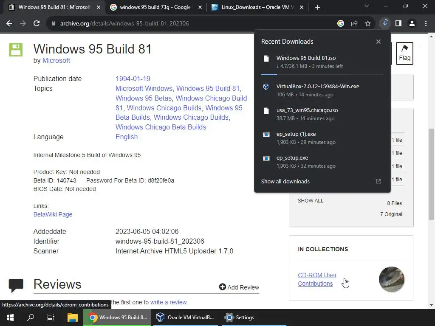Viewport: 435px width, 326px height.
Task: Click the 8 Files link
Action: pyautogui.click(x=394, y=203)
